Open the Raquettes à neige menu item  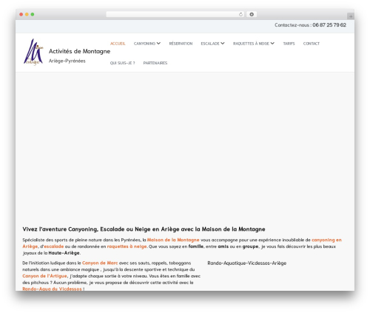point(251,44)
